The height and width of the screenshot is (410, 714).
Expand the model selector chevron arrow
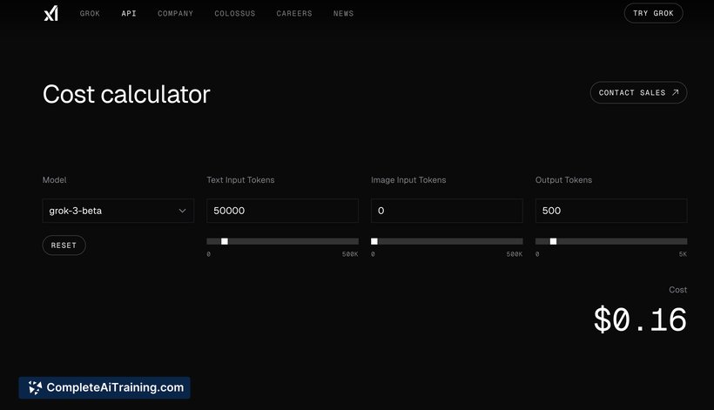coord(182,211)
